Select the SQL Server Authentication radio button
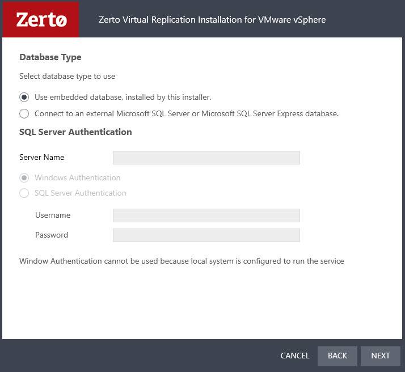 click(24, 193)
